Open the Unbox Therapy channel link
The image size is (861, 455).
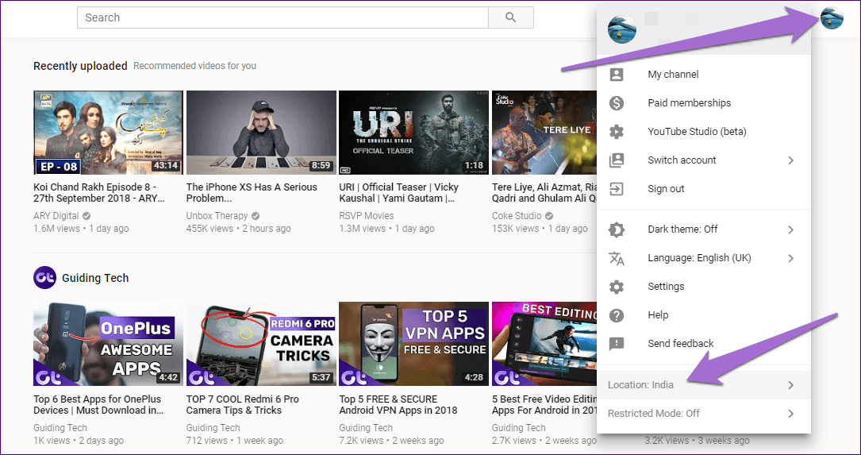(x=217, y=216)
